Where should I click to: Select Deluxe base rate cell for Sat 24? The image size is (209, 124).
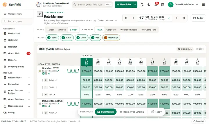165,104
